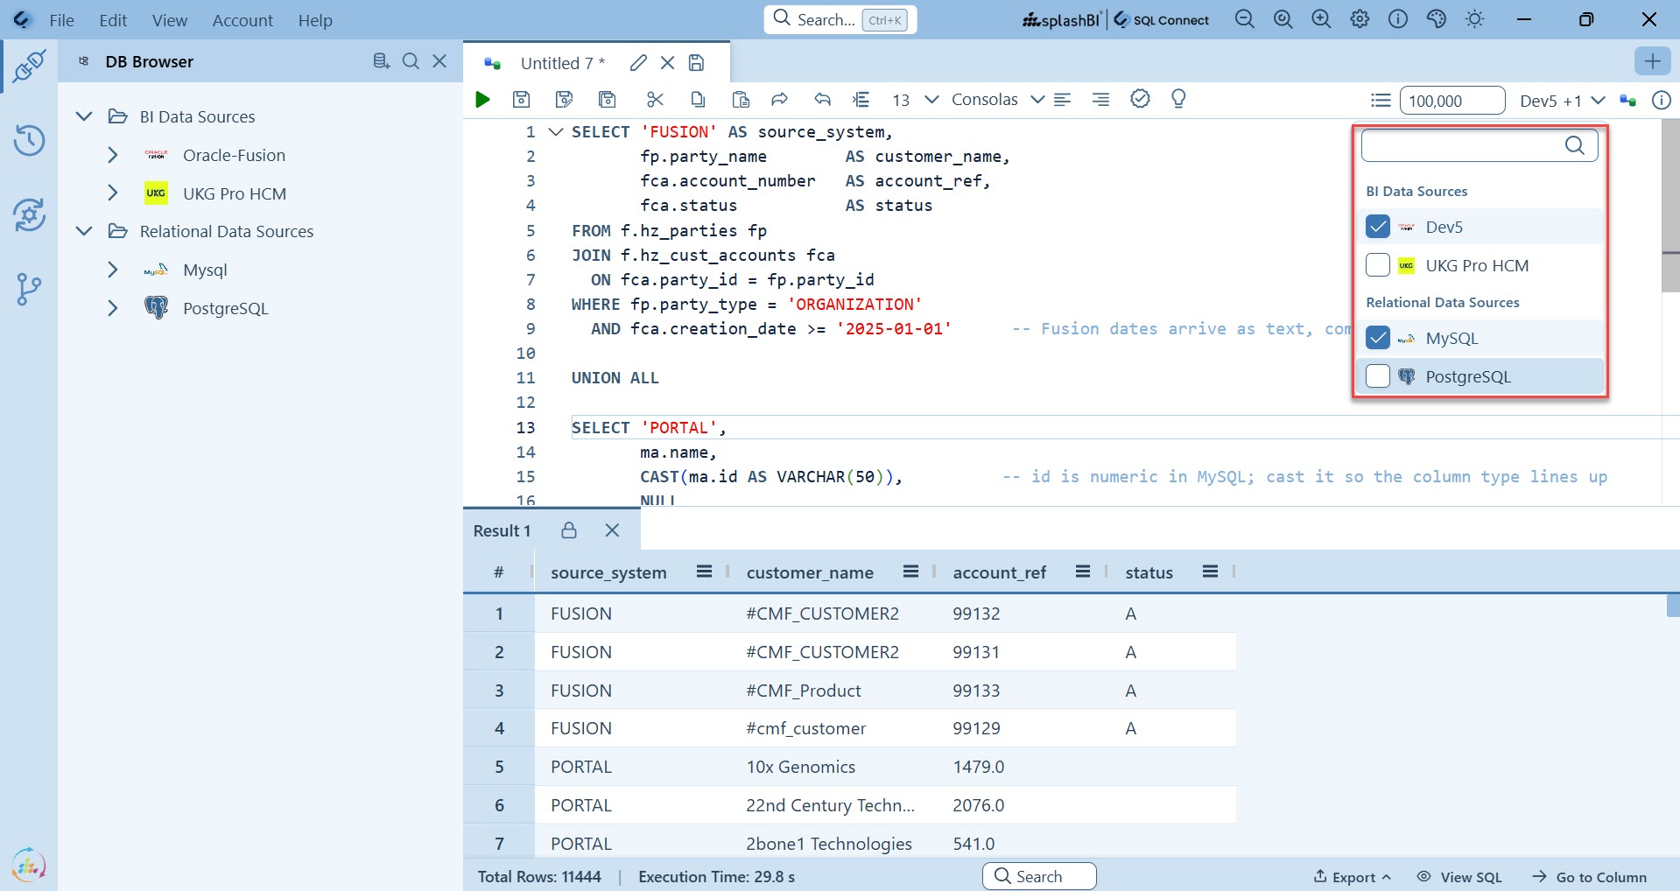The width and height of the screenshot is (1680, 891).
Task: Click the View SQL button
Action: [1459, 877]
